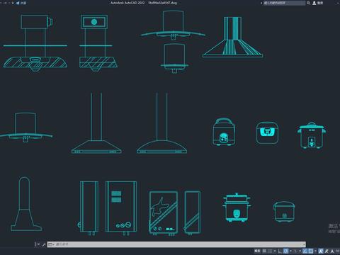
Task: Focus the title bar search field
Action: (284, 3)
